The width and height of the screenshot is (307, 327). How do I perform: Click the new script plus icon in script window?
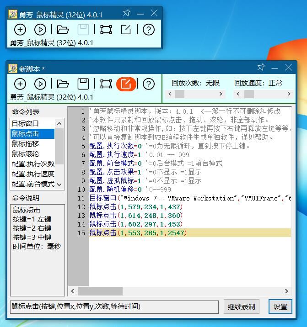tap(20, 84)
